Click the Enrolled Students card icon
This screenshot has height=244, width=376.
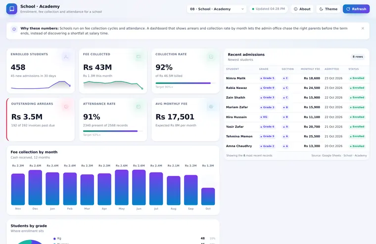point(66,57)
